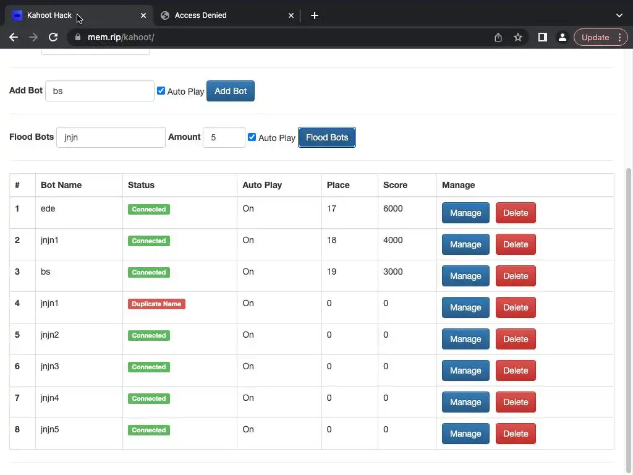Reload the mem.rip page
This screenshot has height=475, width=633.
point(53,38)
